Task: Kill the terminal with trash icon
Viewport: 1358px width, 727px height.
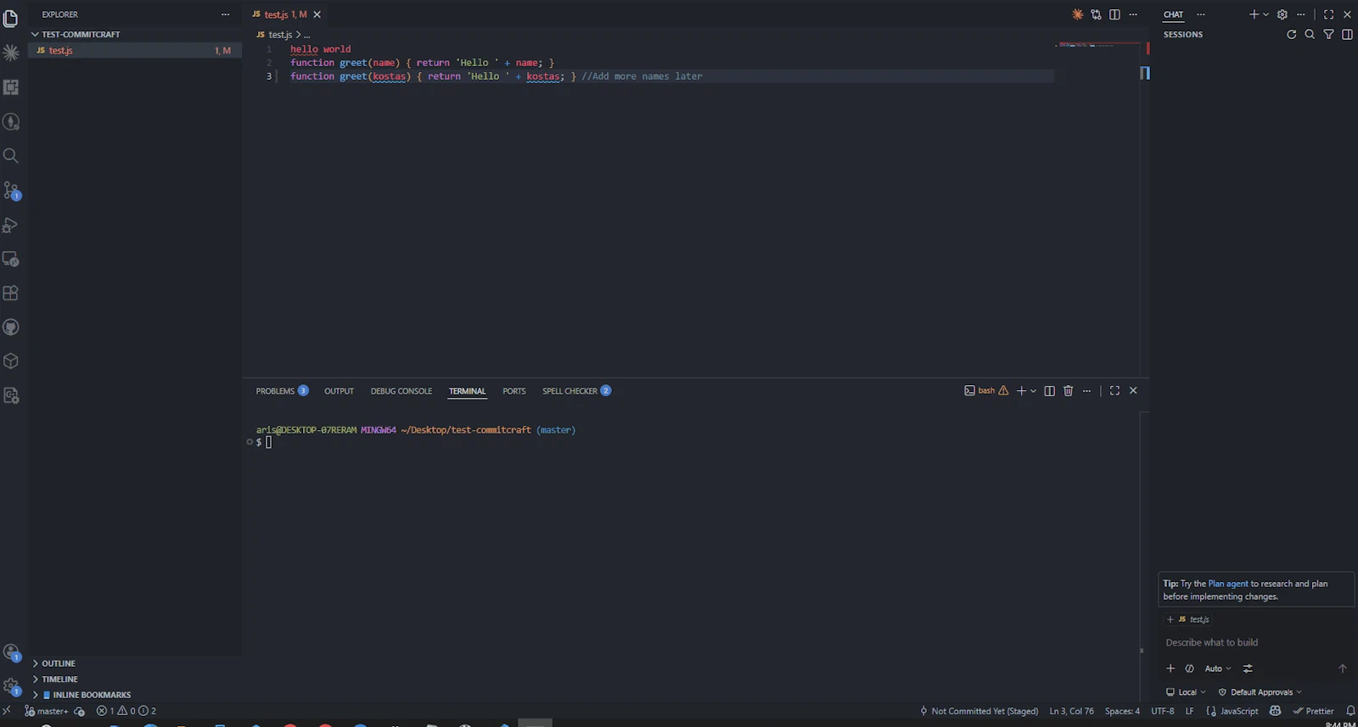Action: tap(1068, 391)
